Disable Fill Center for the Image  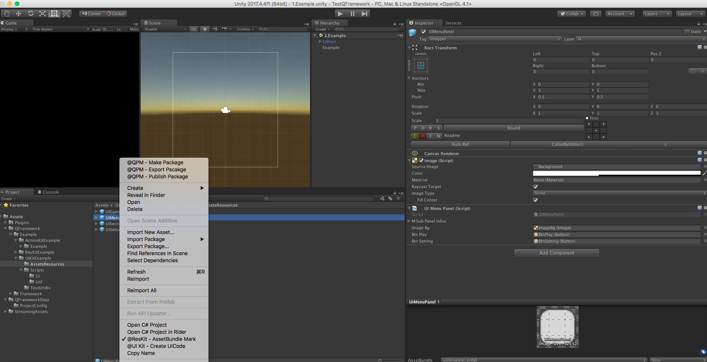coord(536,200)
